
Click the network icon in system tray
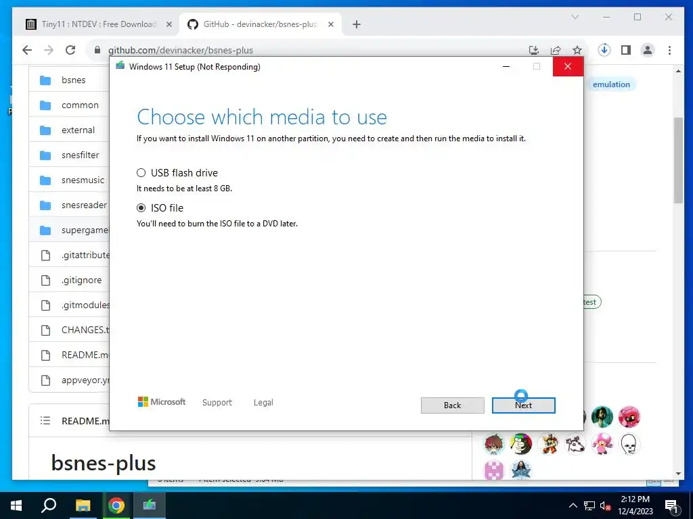point(589,505)
